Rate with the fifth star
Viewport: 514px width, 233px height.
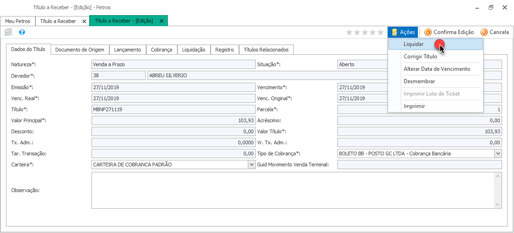380,32
